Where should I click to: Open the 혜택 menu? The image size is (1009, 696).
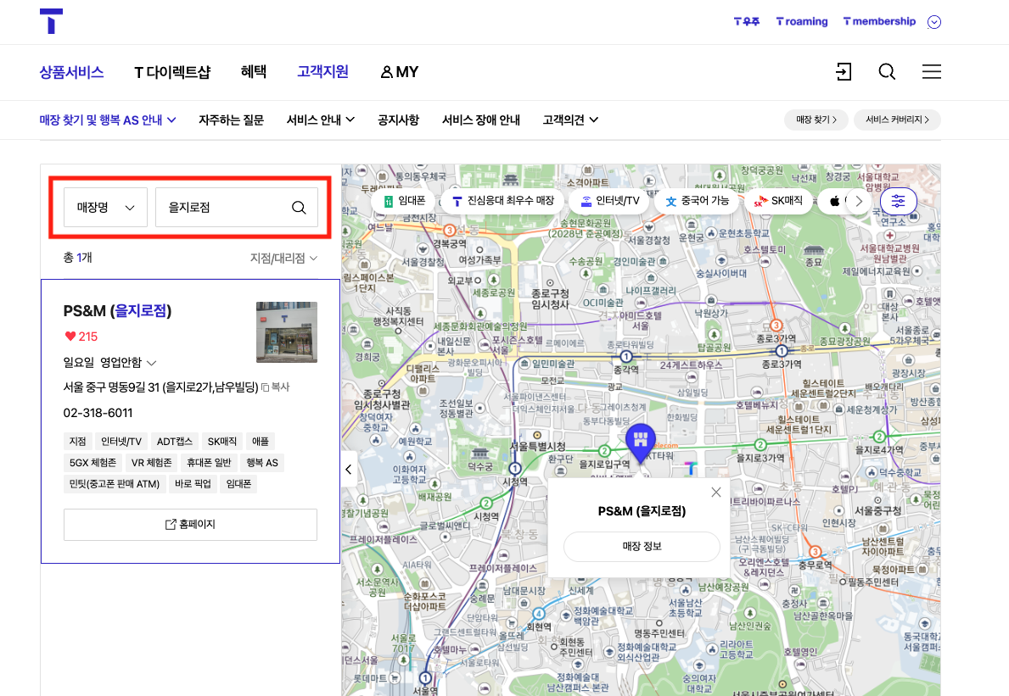(x=254, y=71)
